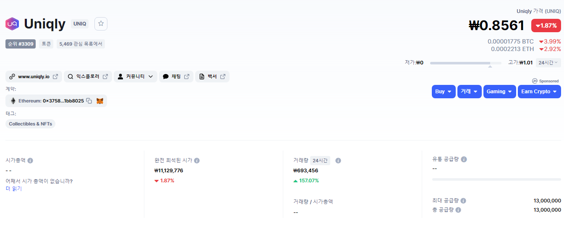The image size is (564, 225).
Task: Open the 백서 whitepaper link
Action: pyautogui.click(x=212, y=77)
